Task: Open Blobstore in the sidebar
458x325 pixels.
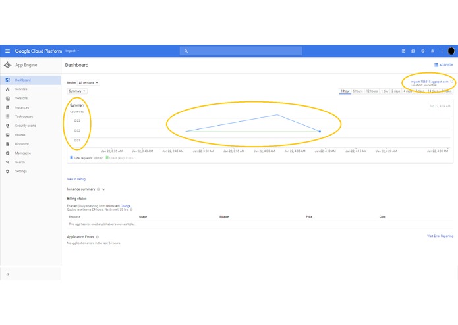Action: [x=31, y=144]
